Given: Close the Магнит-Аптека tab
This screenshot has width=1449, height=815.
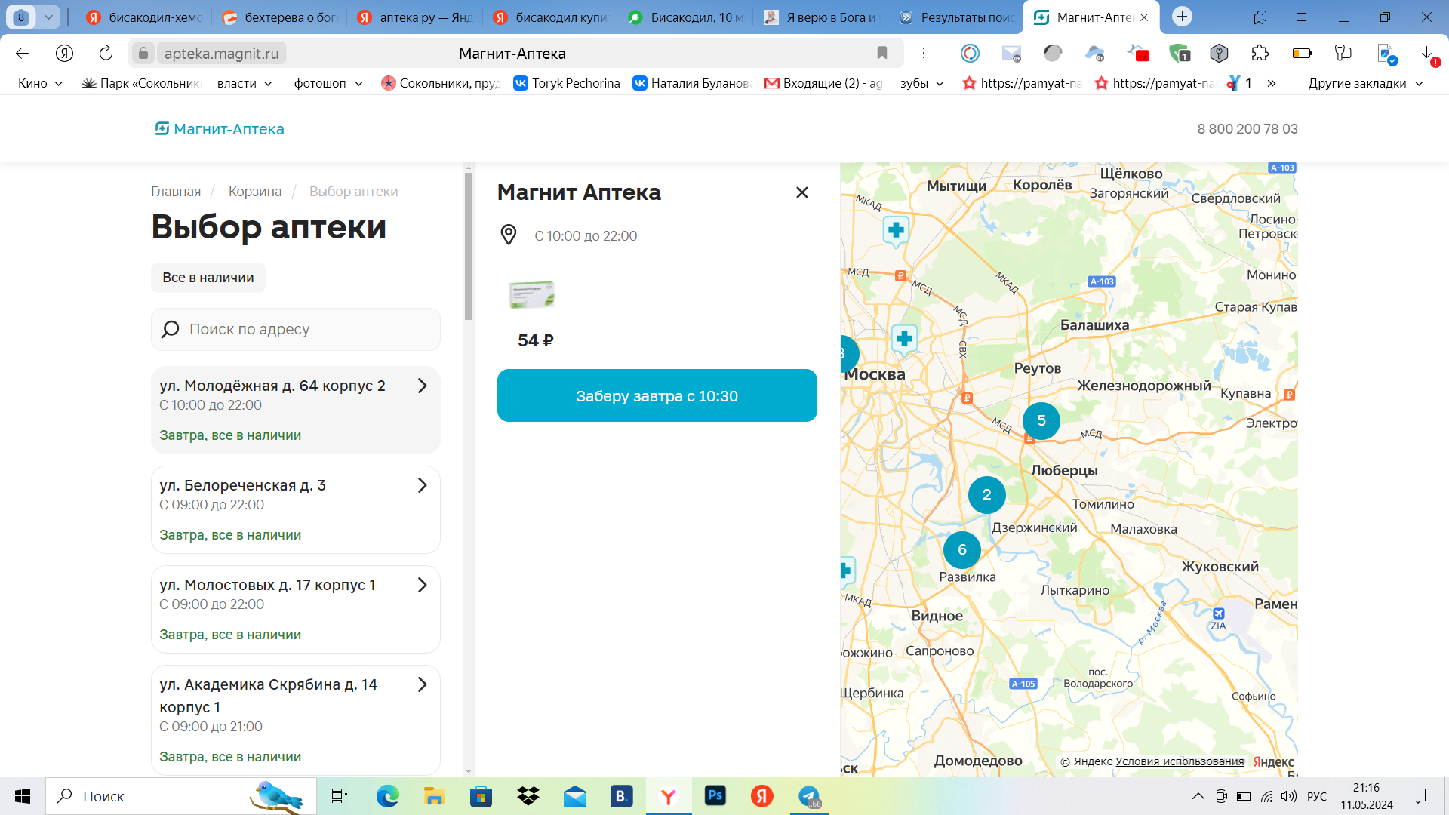Looking at the screenshot, I should click(x=1144, y=17).
